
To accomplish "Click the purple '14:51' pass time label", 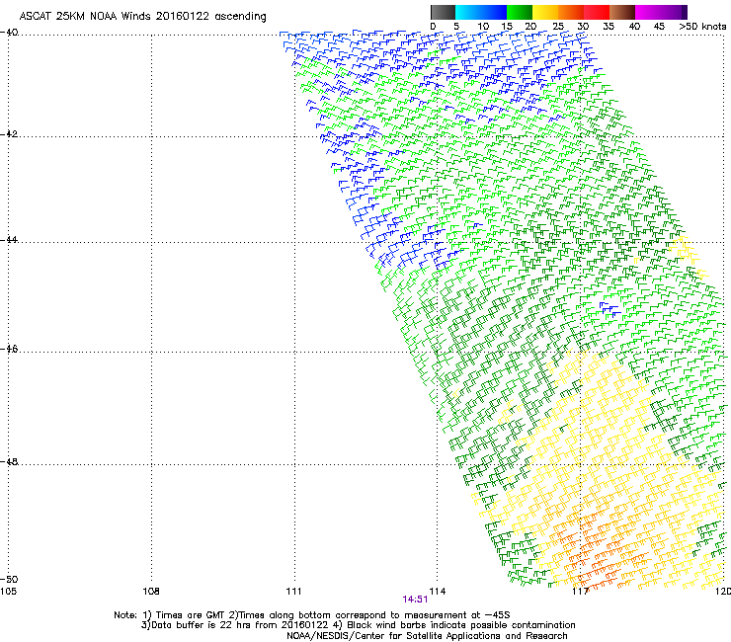I will [x=415, y=600].
